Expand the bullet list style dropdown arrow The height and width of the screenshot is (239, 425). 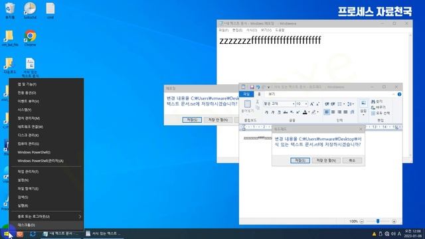point(344,104)
